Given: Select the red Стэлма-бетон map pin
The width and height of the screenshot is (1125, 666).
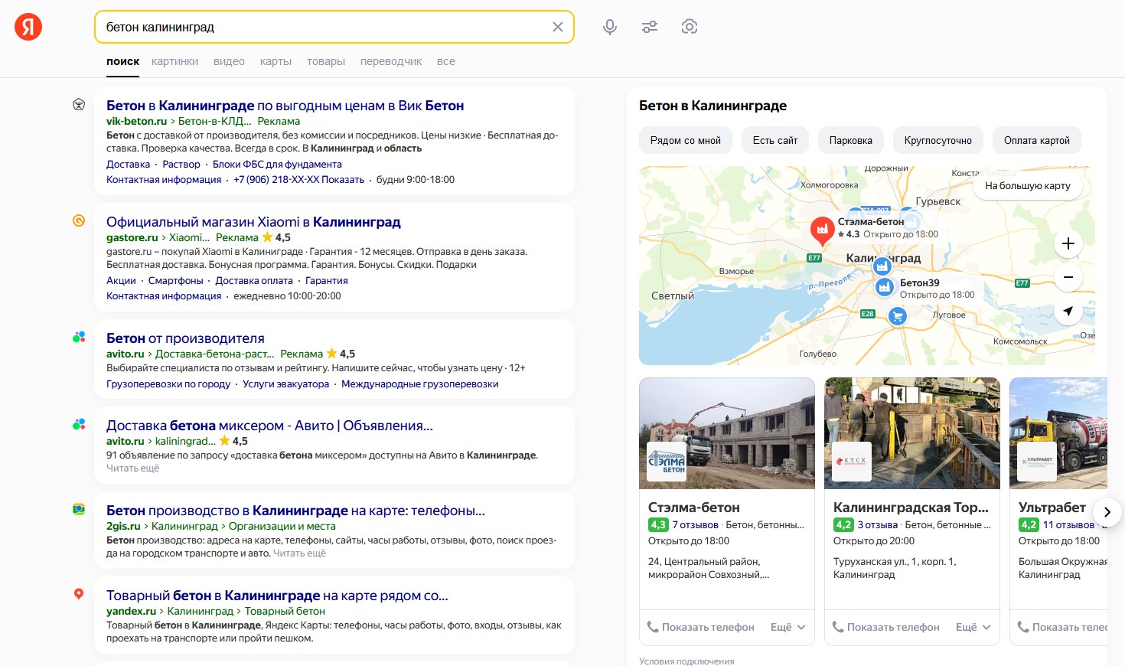Looking at the screenshot, I should point(822,230).
